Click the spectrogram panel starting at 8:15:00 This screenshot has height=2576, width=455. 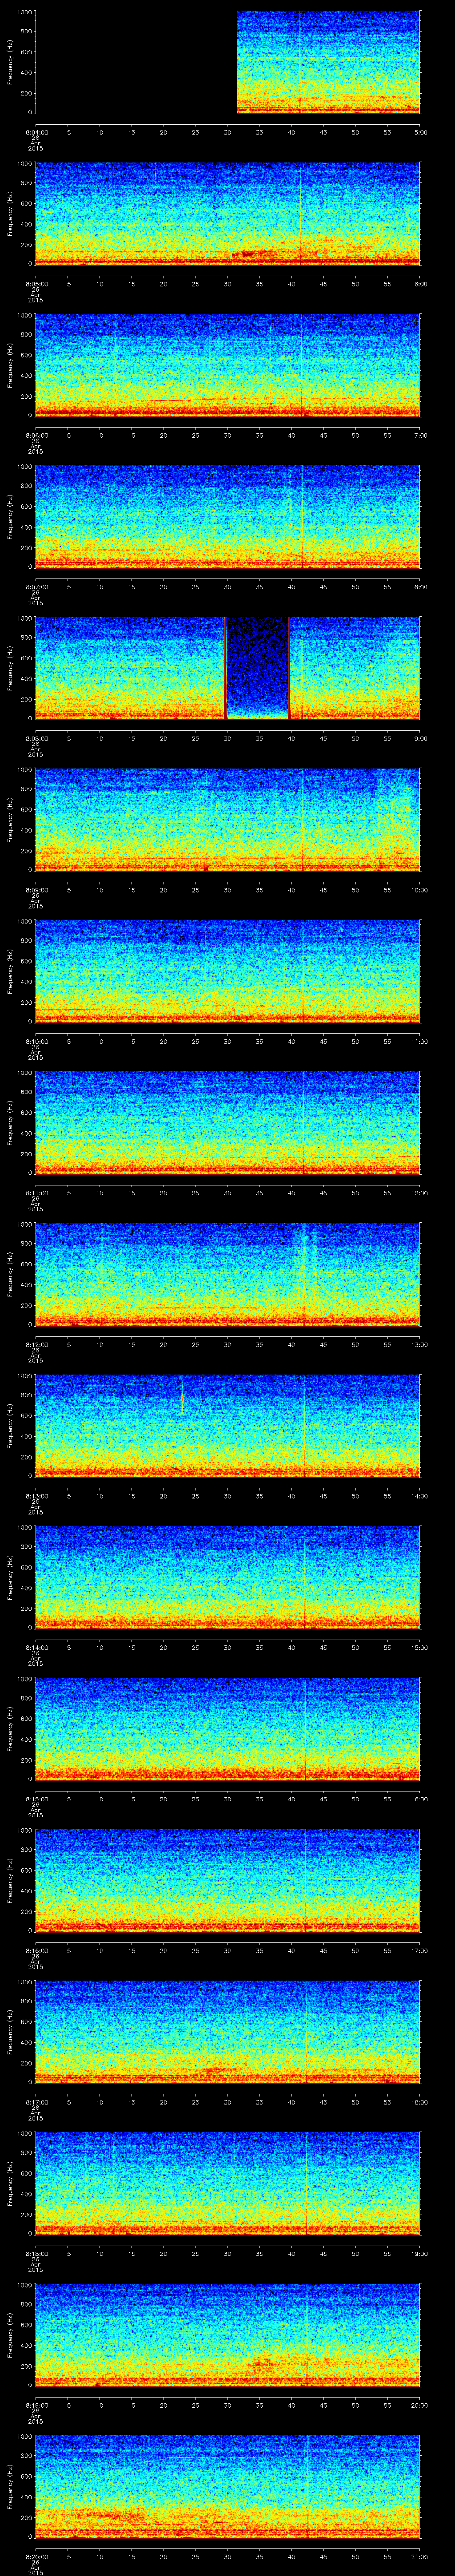(x=228, y=1728)
